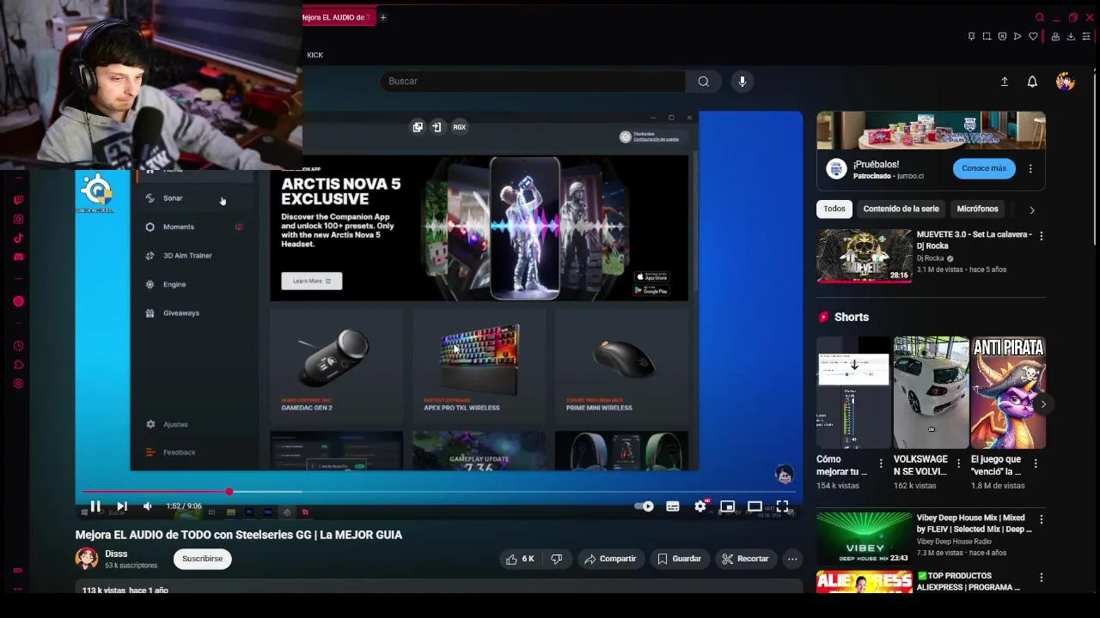Image resolution: width=1100 pixels, height=618 pixels.
Task: Open the browser player icon
Action: [1017, 36]
